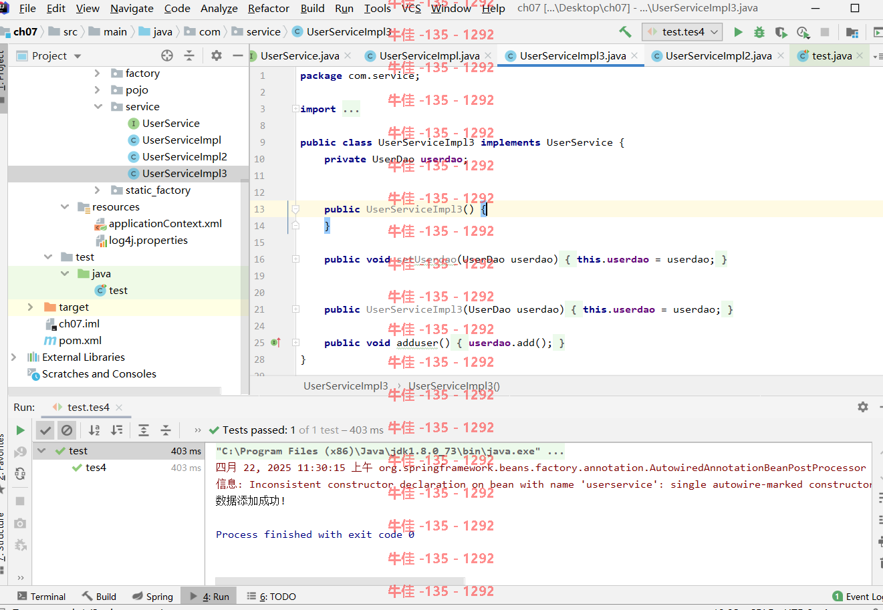Expand the static_factory folder
The width and height of the screenshot is (883, 610).
pyautogui.click(x=97, y=190)
